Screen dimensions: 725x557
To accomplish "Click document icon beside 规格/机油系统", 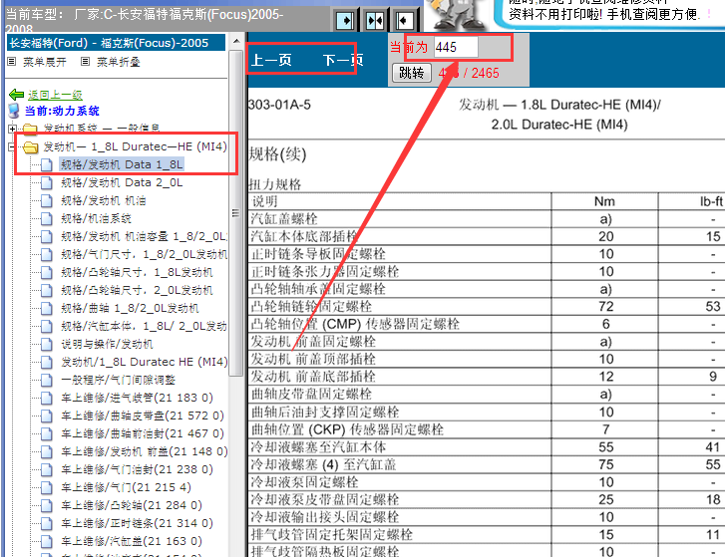I will coord(46,219).
